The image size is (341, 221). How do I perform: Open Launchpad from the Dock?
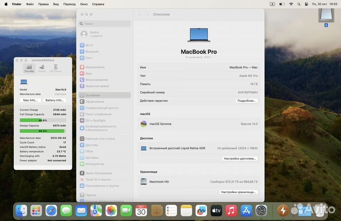[36, 210]
